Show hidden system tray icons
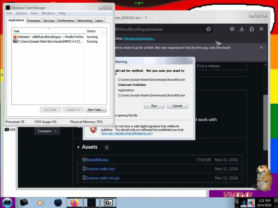278x208 pixels. (237, 203)
